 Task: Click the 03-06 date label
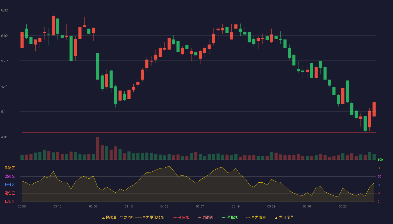coord(22,206)
